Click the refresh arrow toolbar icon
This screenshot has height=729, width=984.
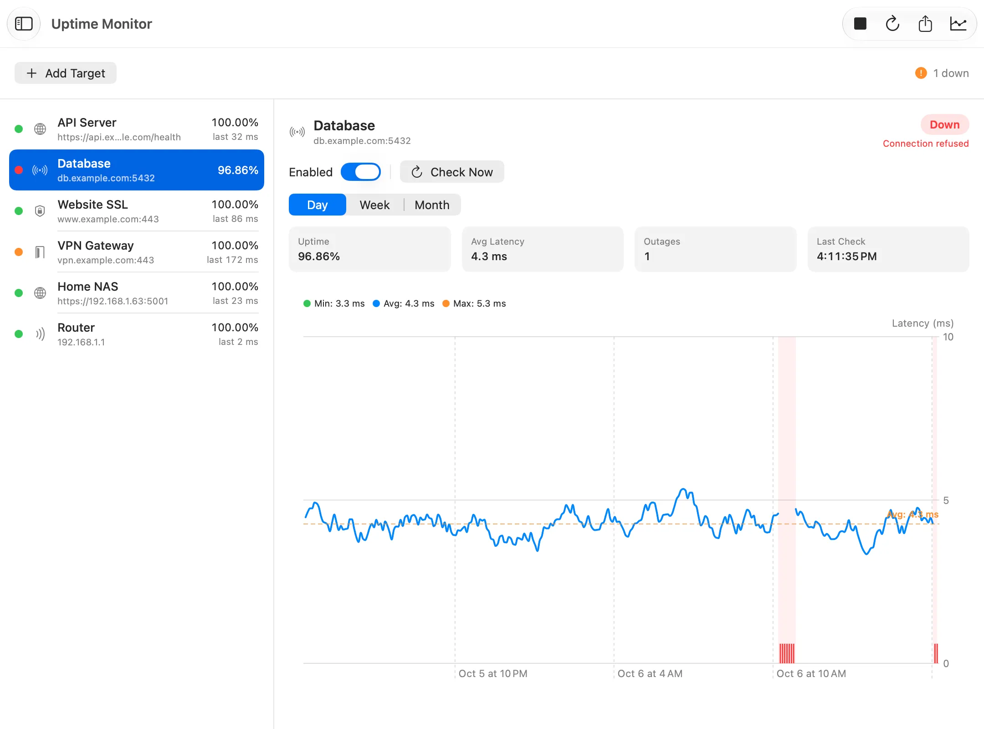(x=892, y=24)
